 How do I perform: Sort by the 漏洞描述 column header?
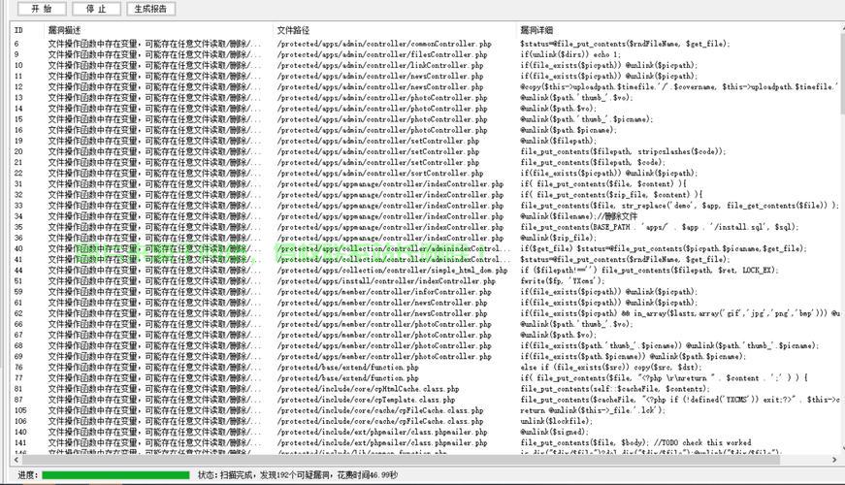(158, 30)
